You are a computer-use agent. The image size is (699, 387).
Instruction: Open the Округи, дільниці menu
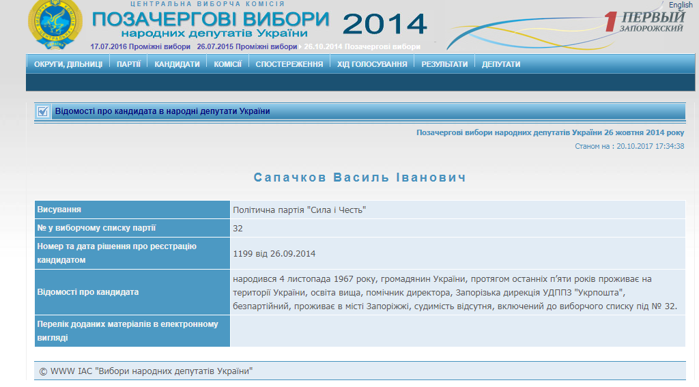(x=68, y=64)
